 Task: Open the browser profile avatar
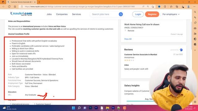[188, 6]
